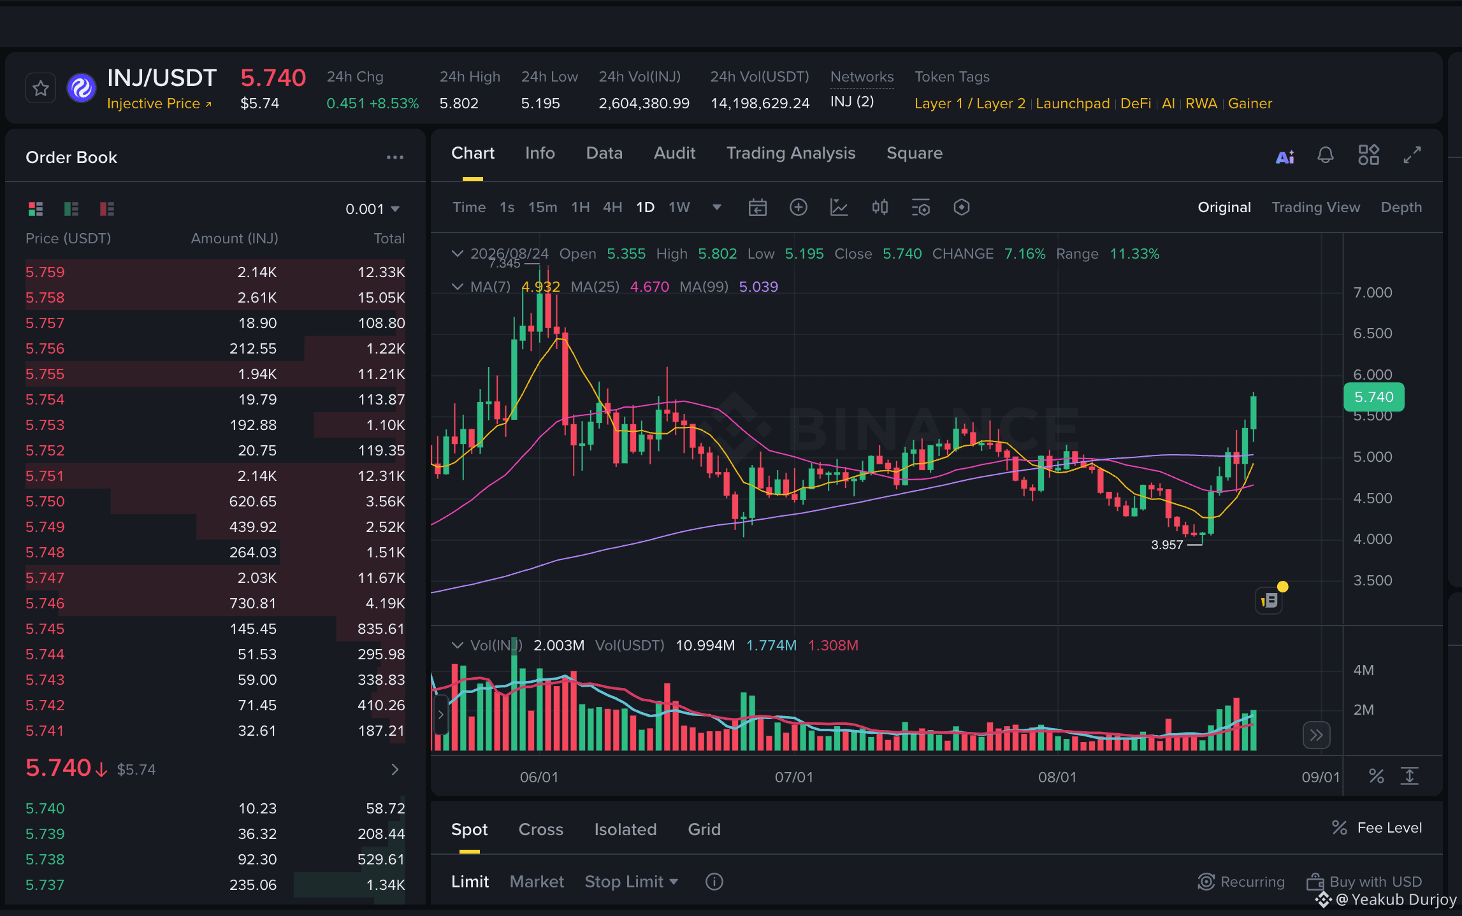Switch to the Square tab
The width and height of the screenshot is (1462, 916).
[x=915, y=154]
